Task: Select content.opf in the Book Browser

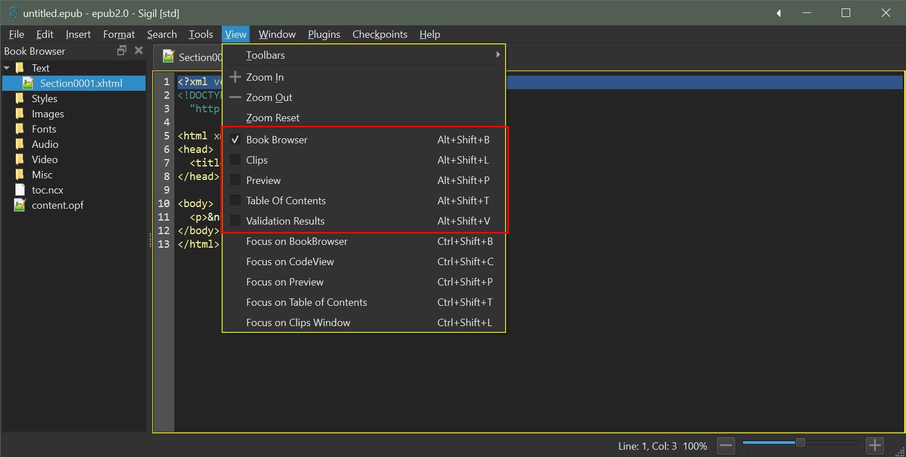Action: tap(74, 205)
